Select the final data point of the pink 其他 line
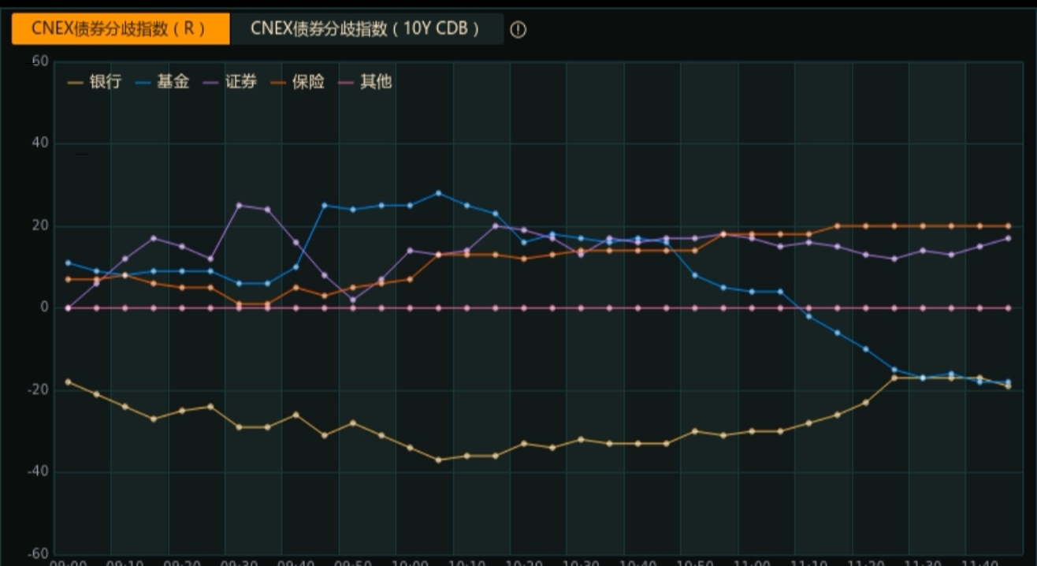1037x566 pixels. point(1008,308)
